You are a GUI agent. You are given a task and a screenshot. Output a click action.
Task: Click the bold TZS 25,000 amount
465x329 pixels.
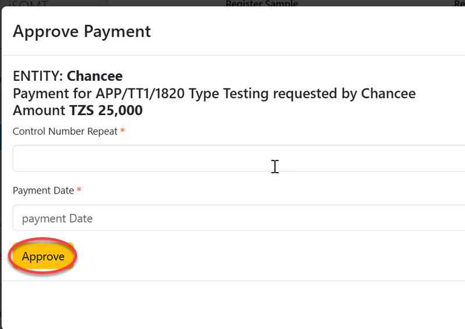[102, 110]
